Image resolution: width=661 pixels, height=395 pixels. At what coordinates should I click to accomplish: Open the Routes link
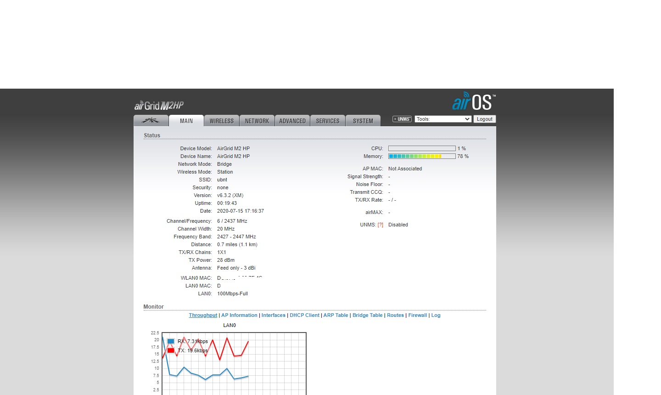coord(395,315)
